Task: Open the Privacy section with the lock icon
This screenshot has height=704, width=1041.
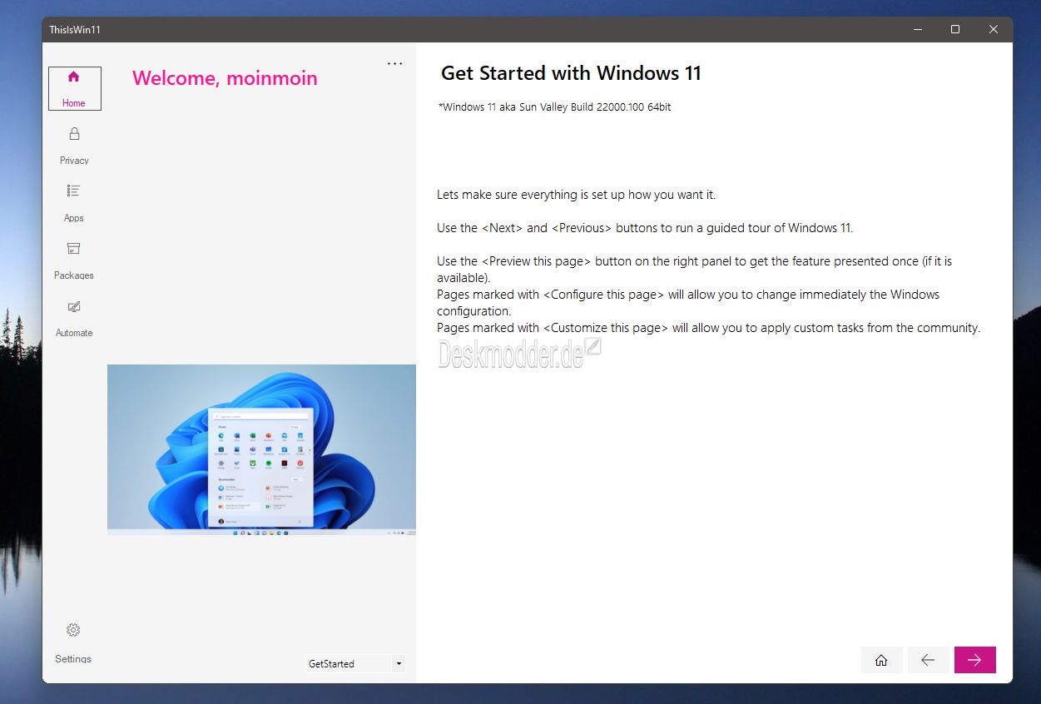Action: (x=74, y=146)
